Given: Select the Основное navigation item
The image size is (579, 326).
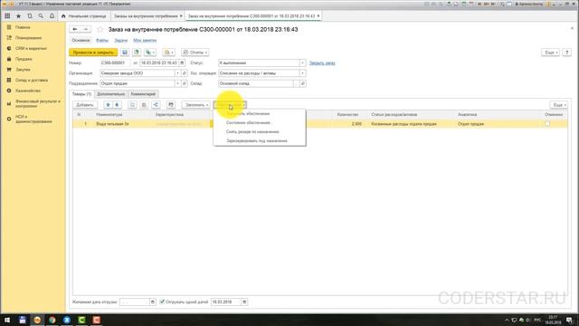Looking at the screenshot, I should [x=81, y=40].
